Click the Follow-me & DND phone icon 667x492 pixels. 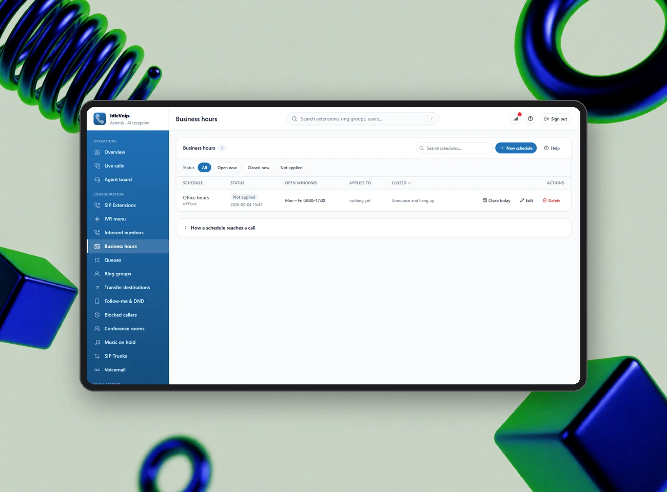point(97,301)
